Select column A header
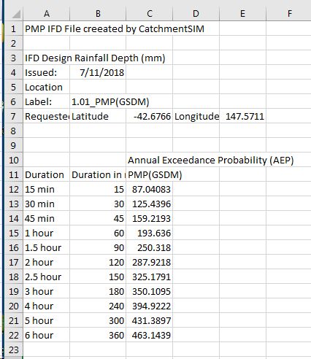Viewport: 311px width, 359px height. point(47,14)
